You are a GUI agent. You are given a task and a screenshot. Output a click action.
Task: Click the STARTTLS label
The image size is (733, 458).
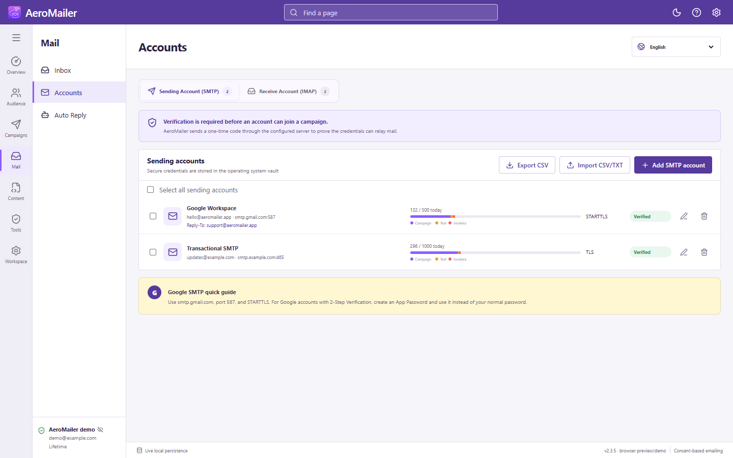[597, 217]
